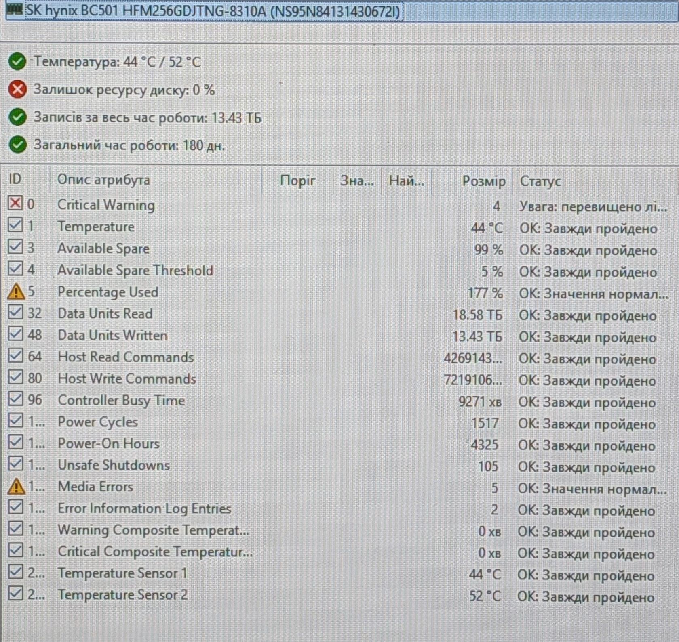679x642 pixels.
Task: Toggle the red X checkbox for Critical Warning
Action: [15, 203]
